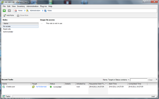Click the Administration icon in breadcrumb

(27, 11)
